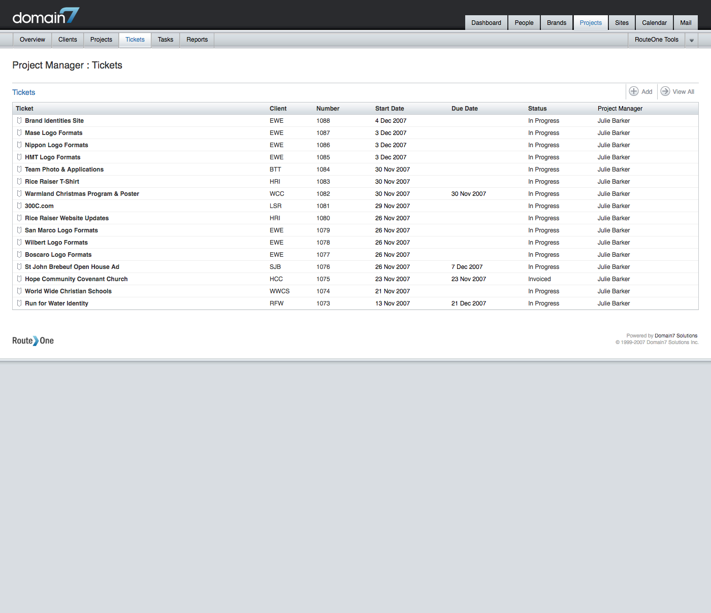Follow the Domain7 Solutions footer link
Viewport: 711px width, 613px height.
[675, 336]
